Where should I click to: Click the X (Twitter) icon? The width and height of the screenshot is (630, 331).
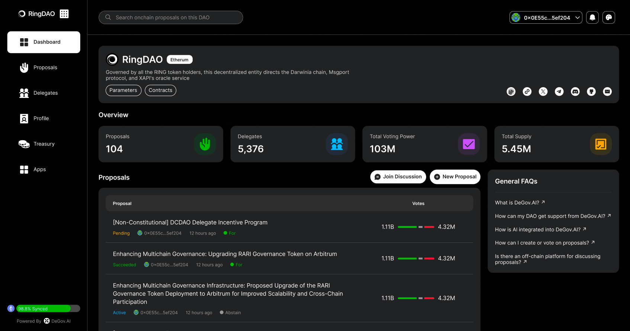click(x=543, y=92)
